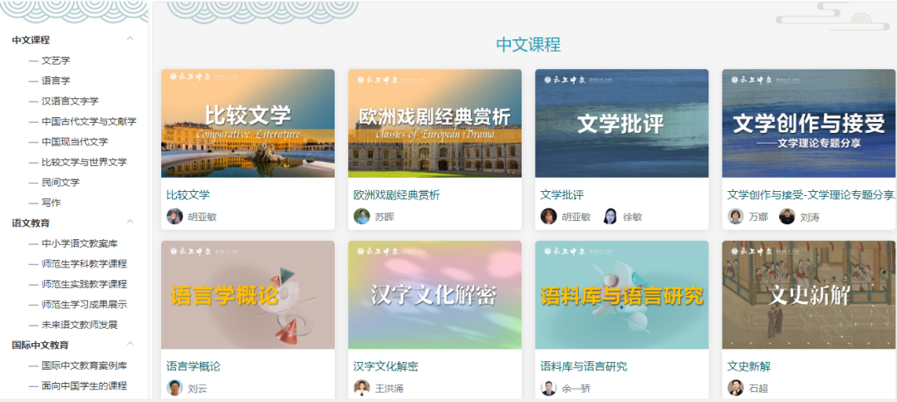Open the 欧洲戏剧经典赏析 course title link
Image resolution: width=897 pixels, height=402 pixels.
(396, 195)
